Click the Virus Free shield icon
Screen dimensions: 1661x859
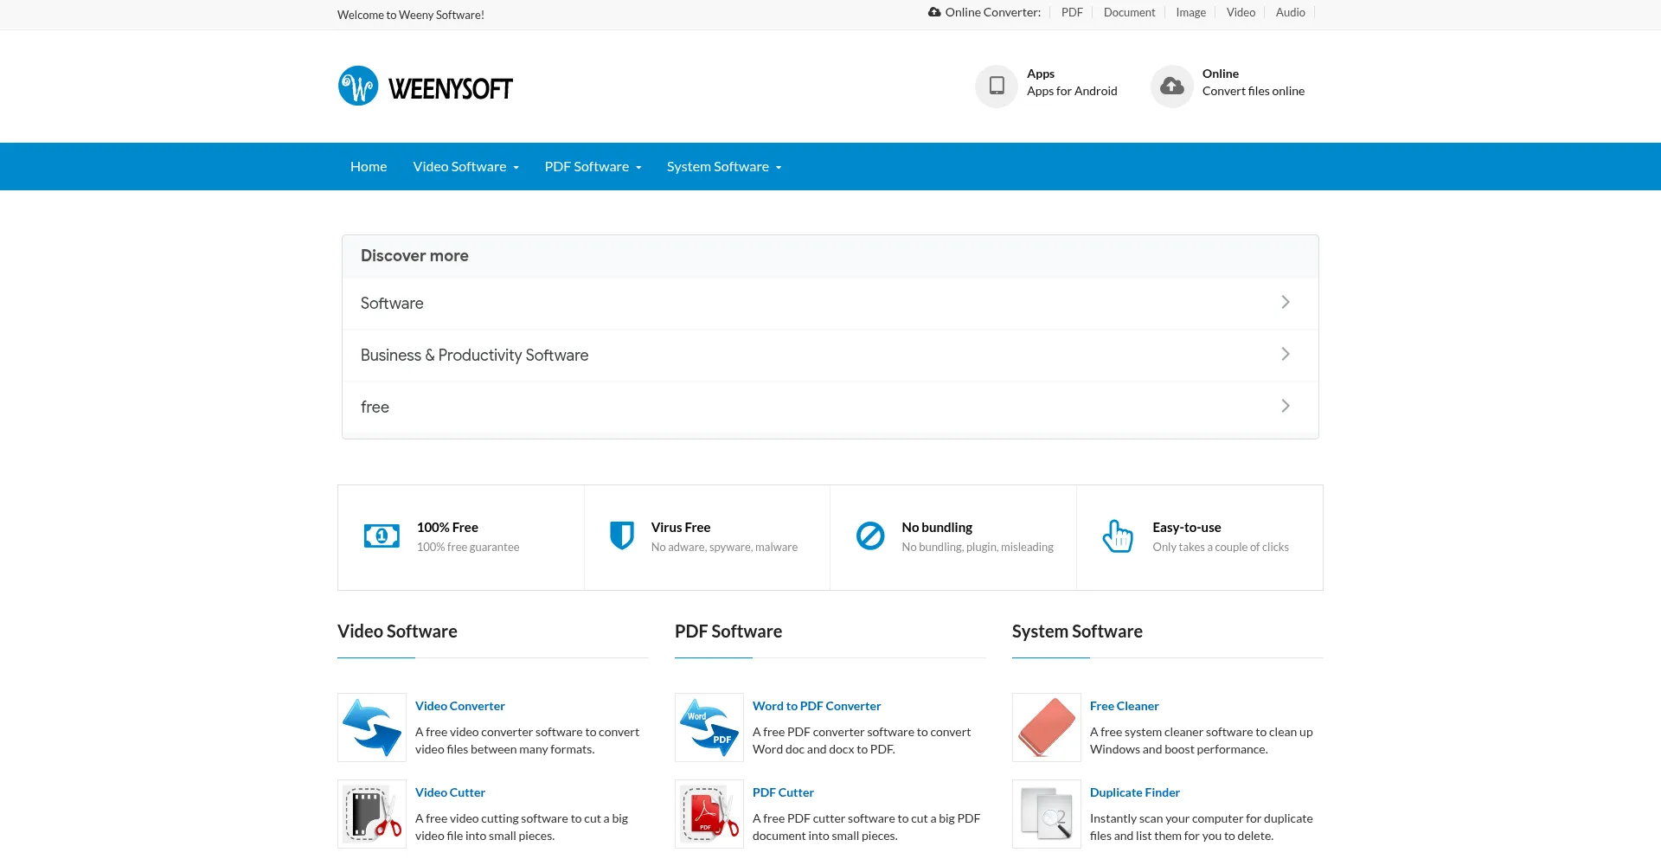click(622, 536)
